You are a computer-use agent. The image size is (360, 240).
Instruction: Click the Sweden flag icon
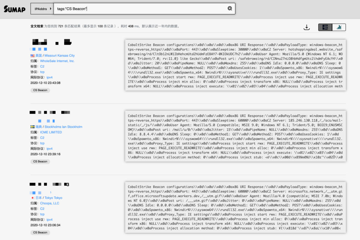[32, 127]
